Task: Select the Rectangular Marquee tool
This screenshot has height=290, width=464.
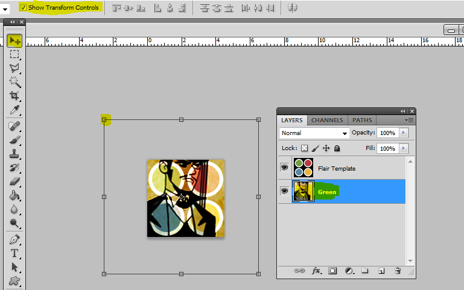Action: [x=14, y=54]
